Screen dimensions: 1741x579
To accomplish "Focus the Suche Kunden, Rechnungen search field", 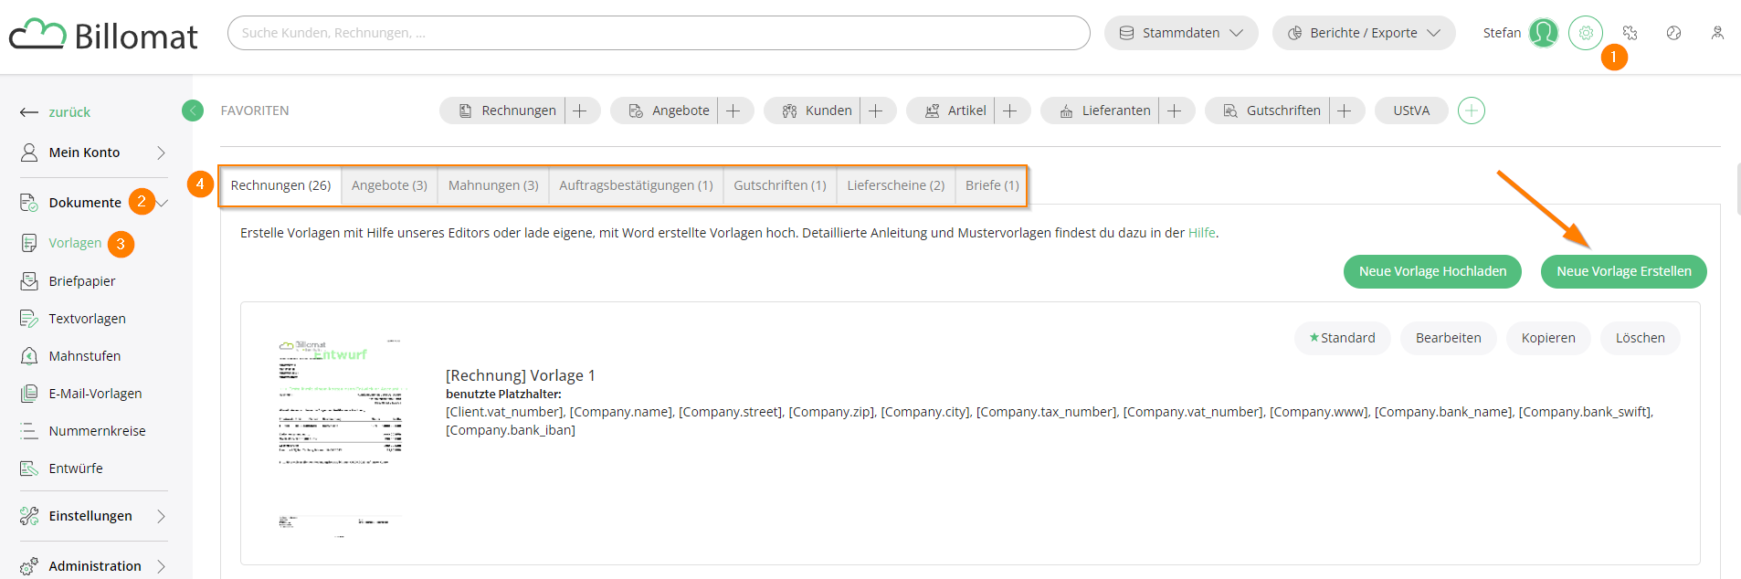I will click(659, 33).
